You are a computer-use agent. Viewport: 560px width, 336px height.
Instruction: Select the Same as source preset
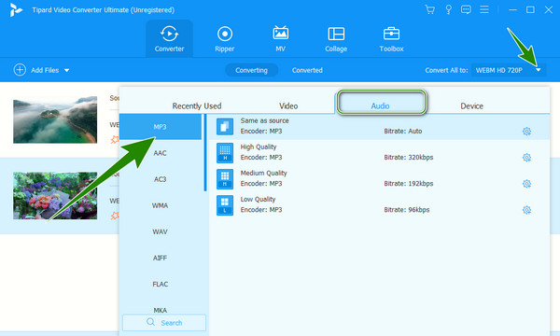click(x=379, y=126)
